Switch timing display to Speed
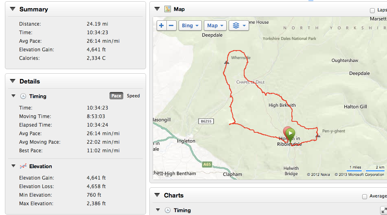 [133, 96]
